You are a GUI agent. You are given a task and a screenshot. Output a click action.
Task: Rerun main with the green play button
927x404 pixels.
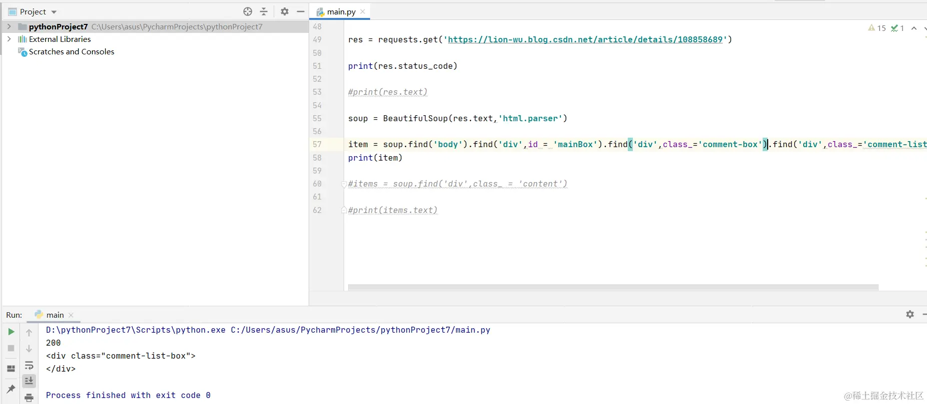pyautogui.click(x=11, y=332)
